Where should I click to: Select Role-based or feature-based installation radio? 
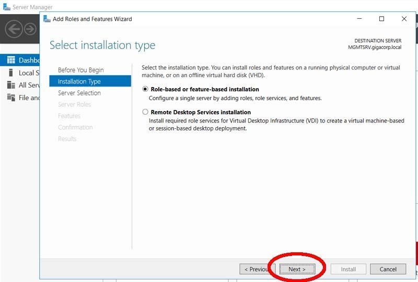(x=145, y=89)
